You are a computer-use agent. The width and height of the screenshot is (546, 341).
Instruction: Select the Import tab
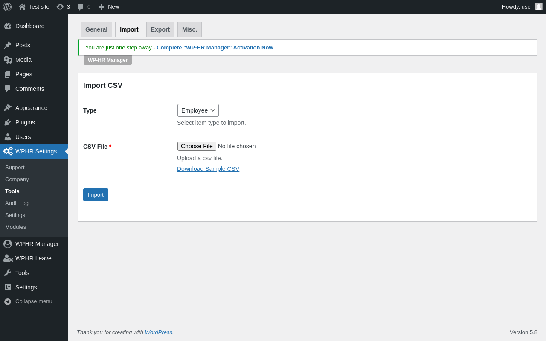tap(129, 29)
